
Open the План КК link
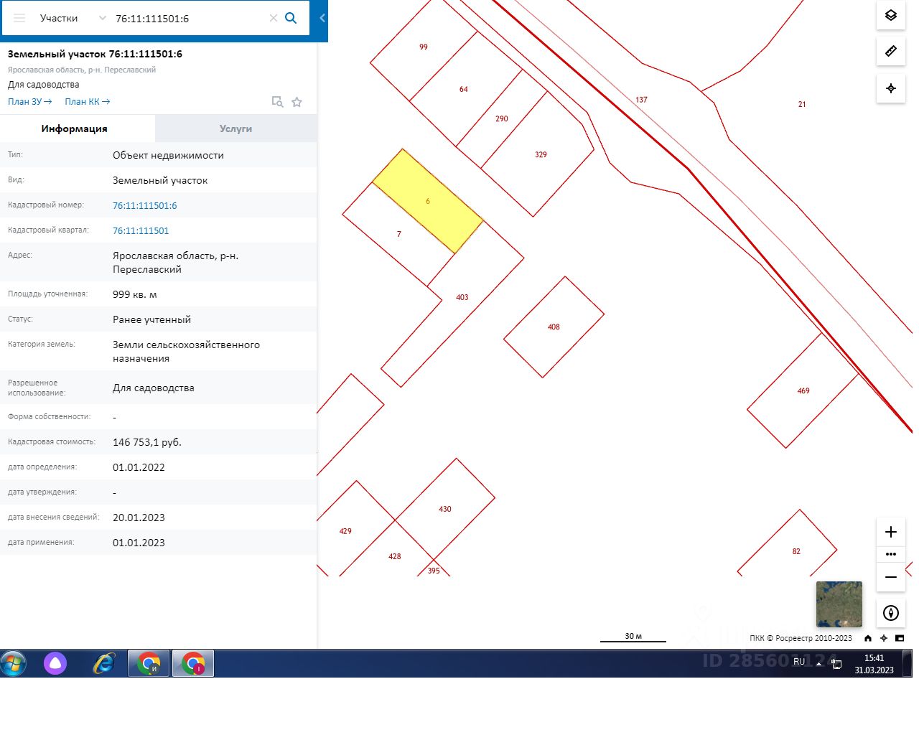87,102
